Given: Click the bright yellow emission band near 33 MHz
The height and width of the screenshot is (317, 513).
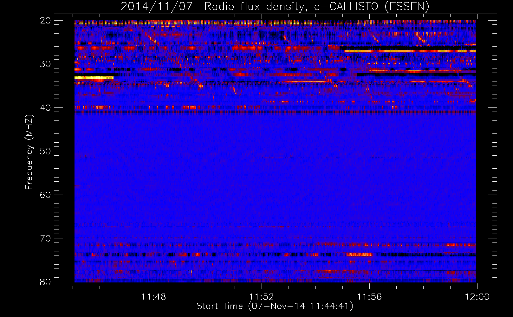Looking at the screenshot, I should [x=94, y=77].
